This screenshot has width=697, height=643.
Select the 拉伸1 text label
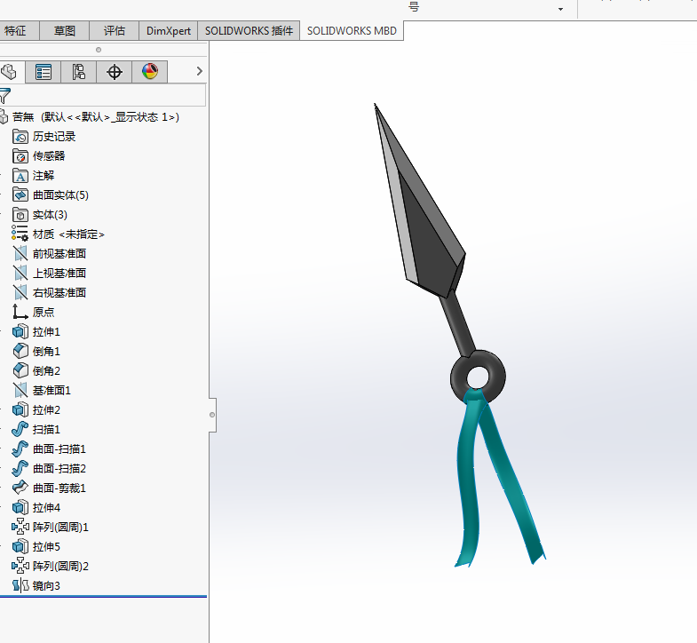46,332
